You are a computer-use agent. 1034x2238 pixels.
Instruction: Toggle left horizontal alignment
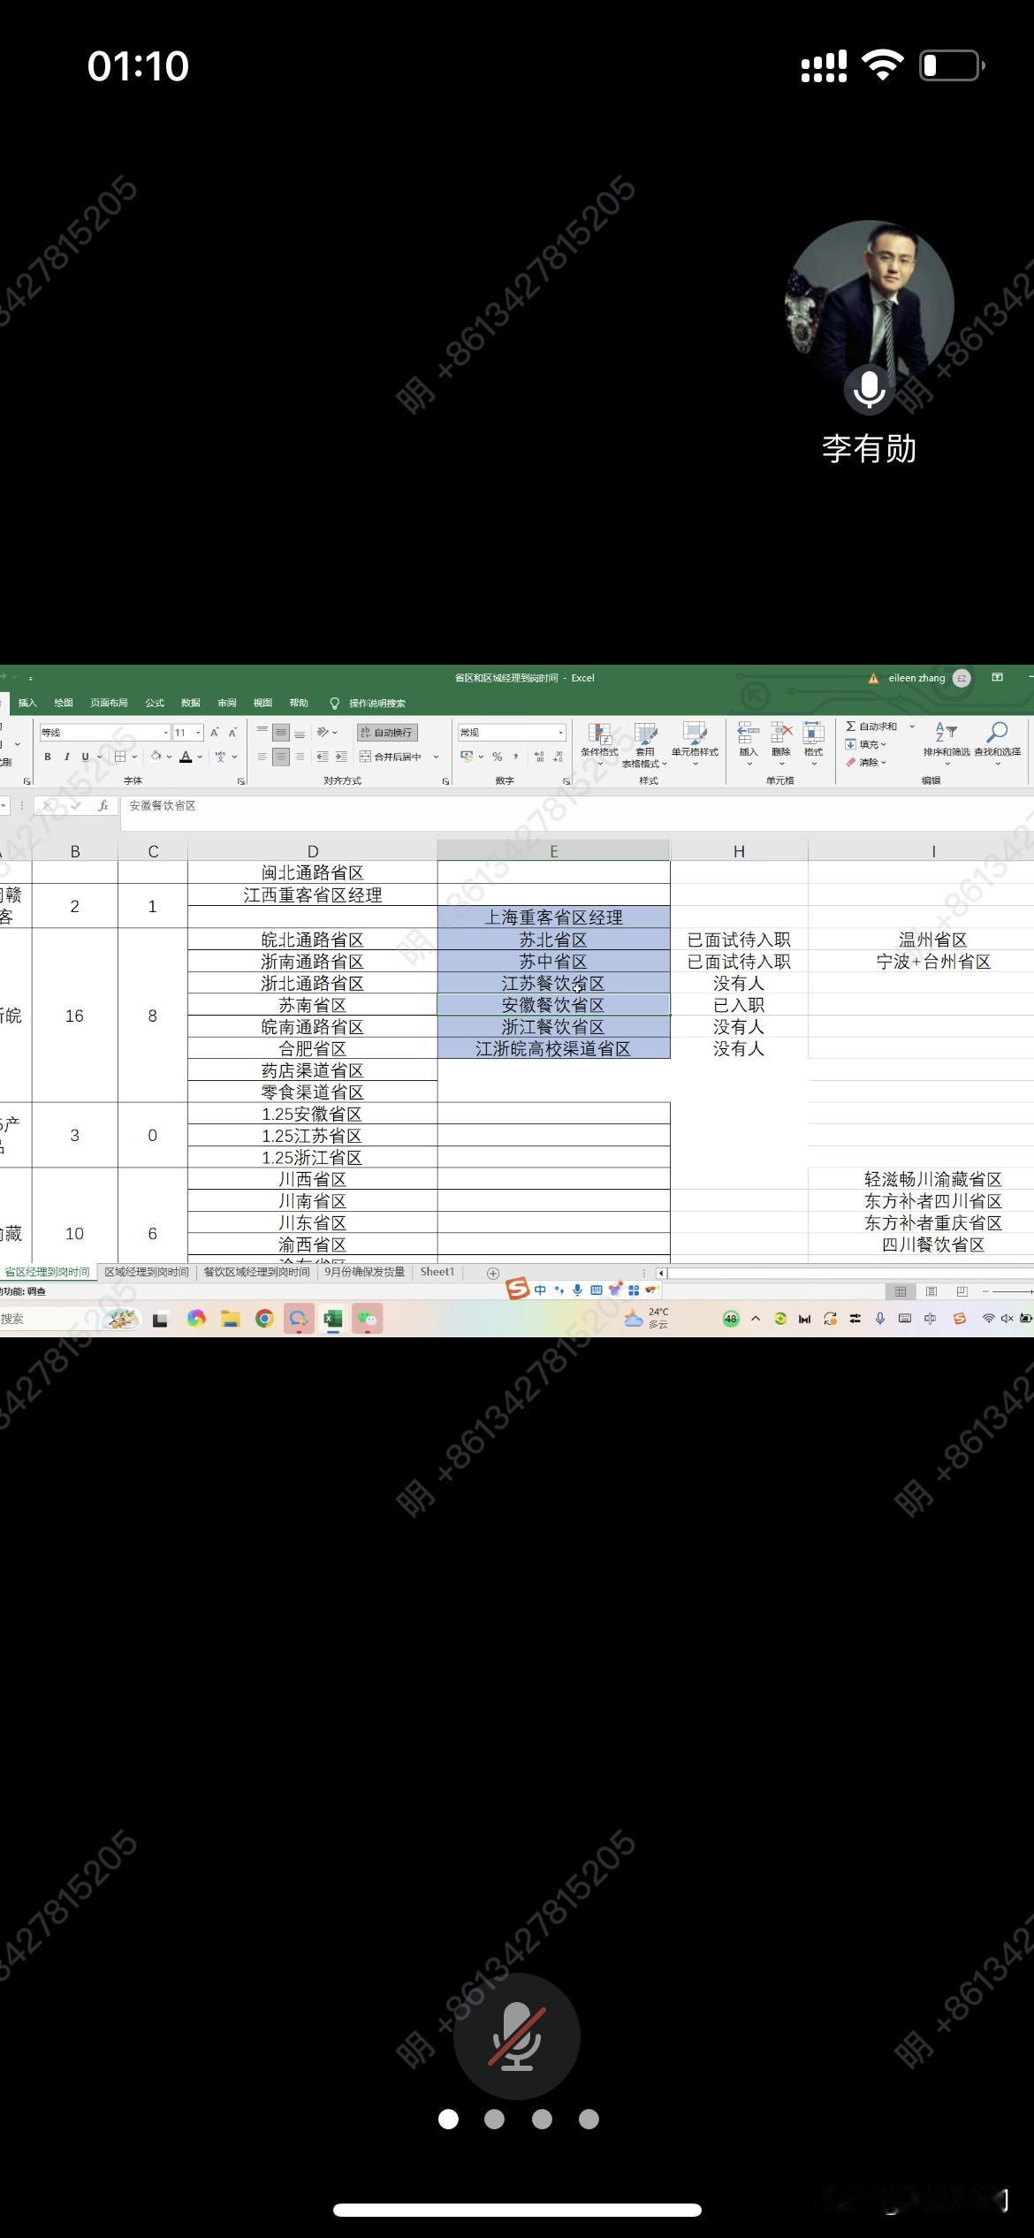pos(262,757)
